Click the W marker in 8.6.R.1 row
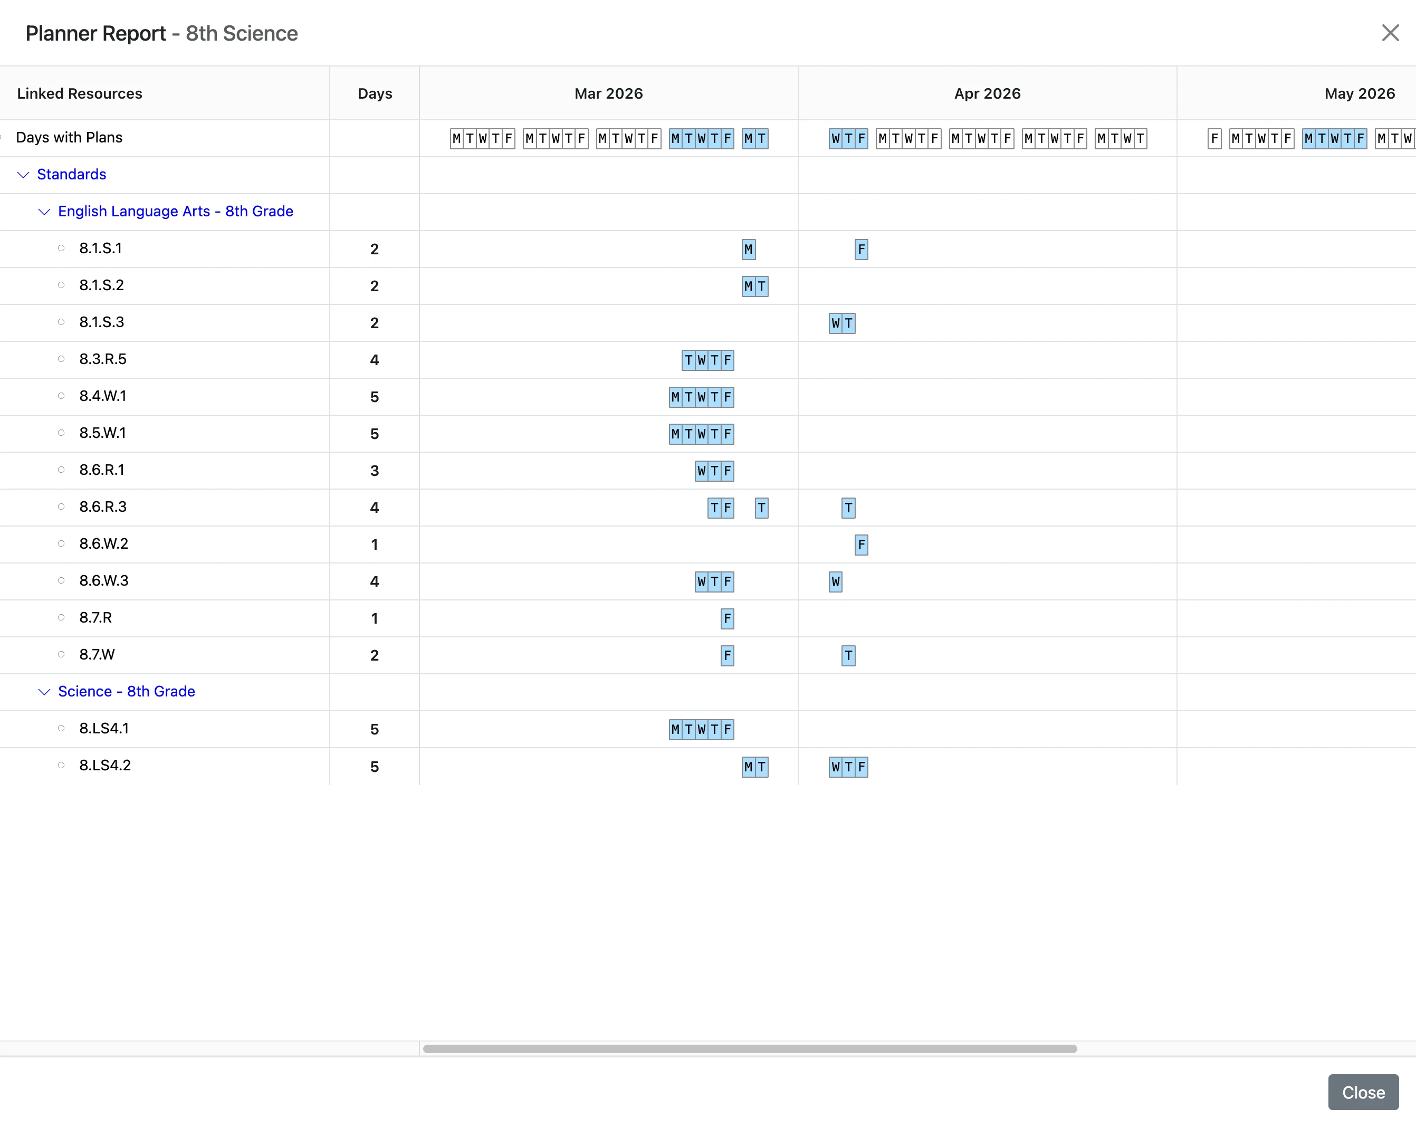This screenshot has width=1416, height=1127. coord(702,471)
